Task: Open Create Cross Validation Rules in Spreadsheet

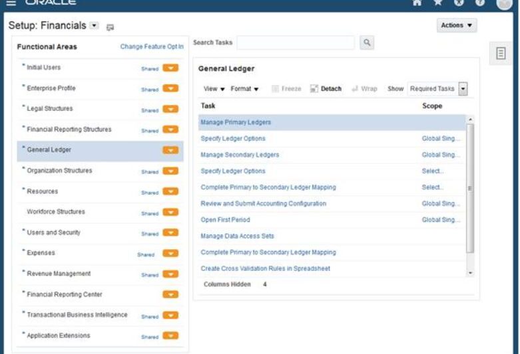Action: (x=265, y=268)
